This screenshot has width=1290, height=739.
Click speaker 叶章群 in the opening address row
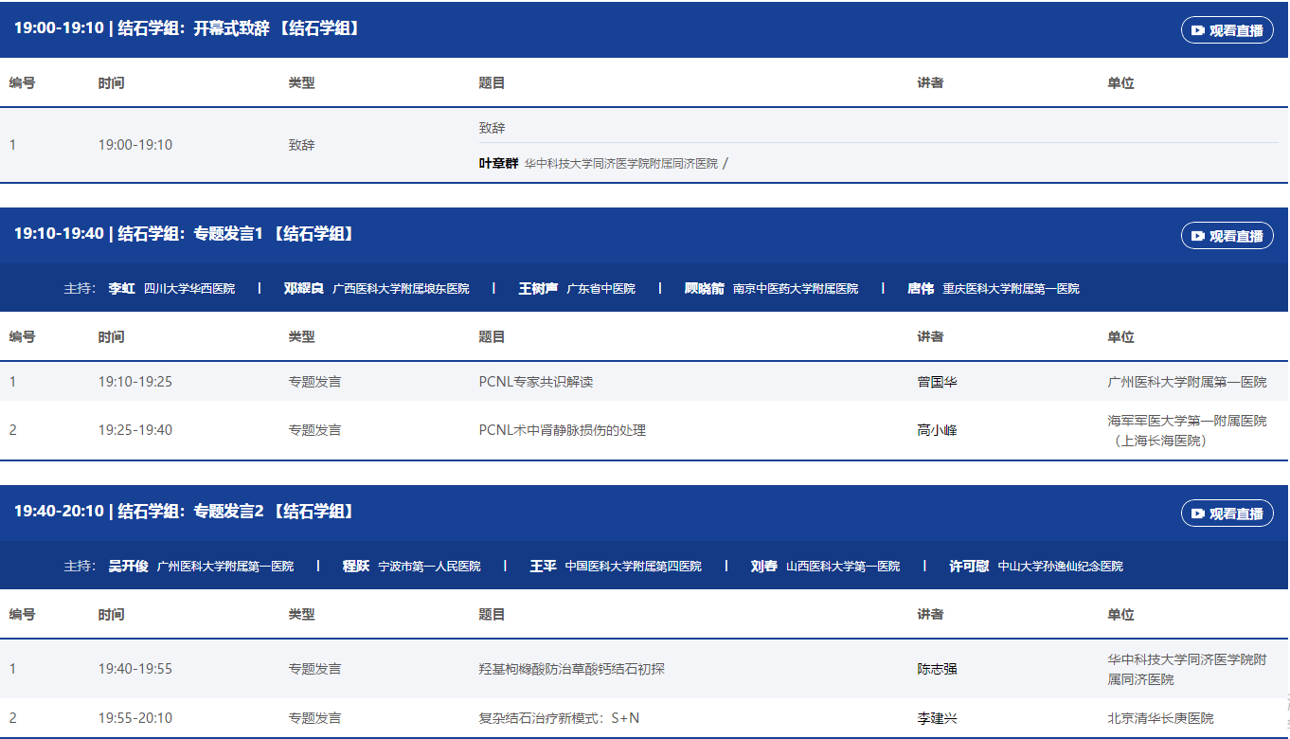(498, 163)
